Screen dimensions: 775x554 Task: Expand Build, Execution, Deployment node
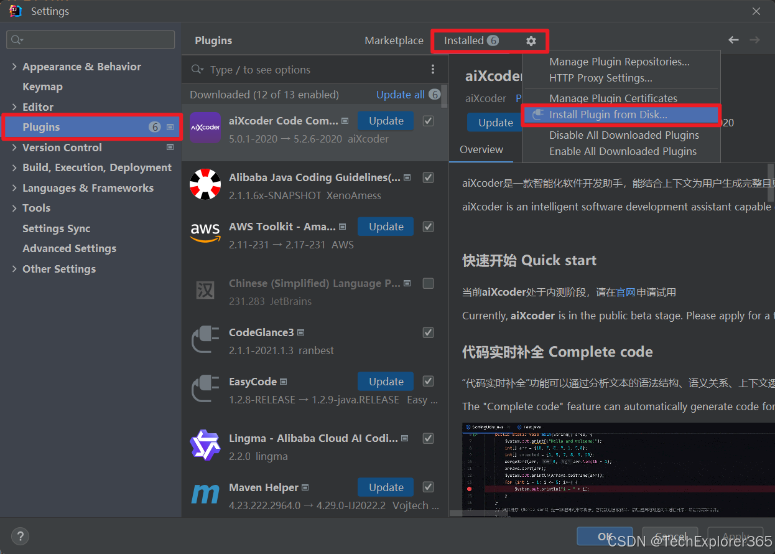[14, 167]
